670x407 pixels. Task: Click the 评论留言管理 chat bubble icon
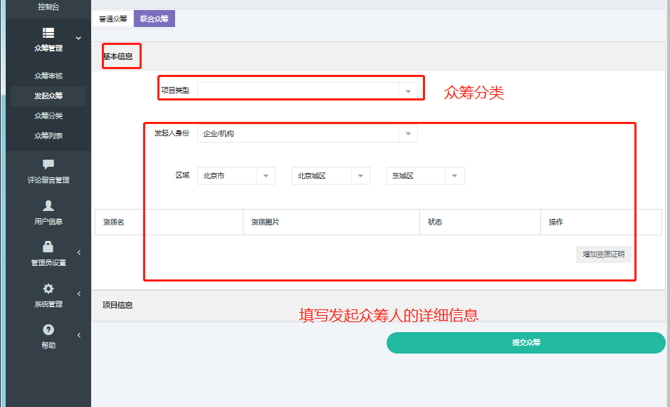pyautogui.click(x=48, y=164)
